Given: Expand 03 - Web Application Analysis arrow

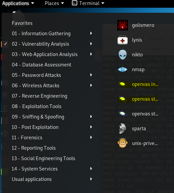Looking at the screenshot, I should [x=91, y=54].
